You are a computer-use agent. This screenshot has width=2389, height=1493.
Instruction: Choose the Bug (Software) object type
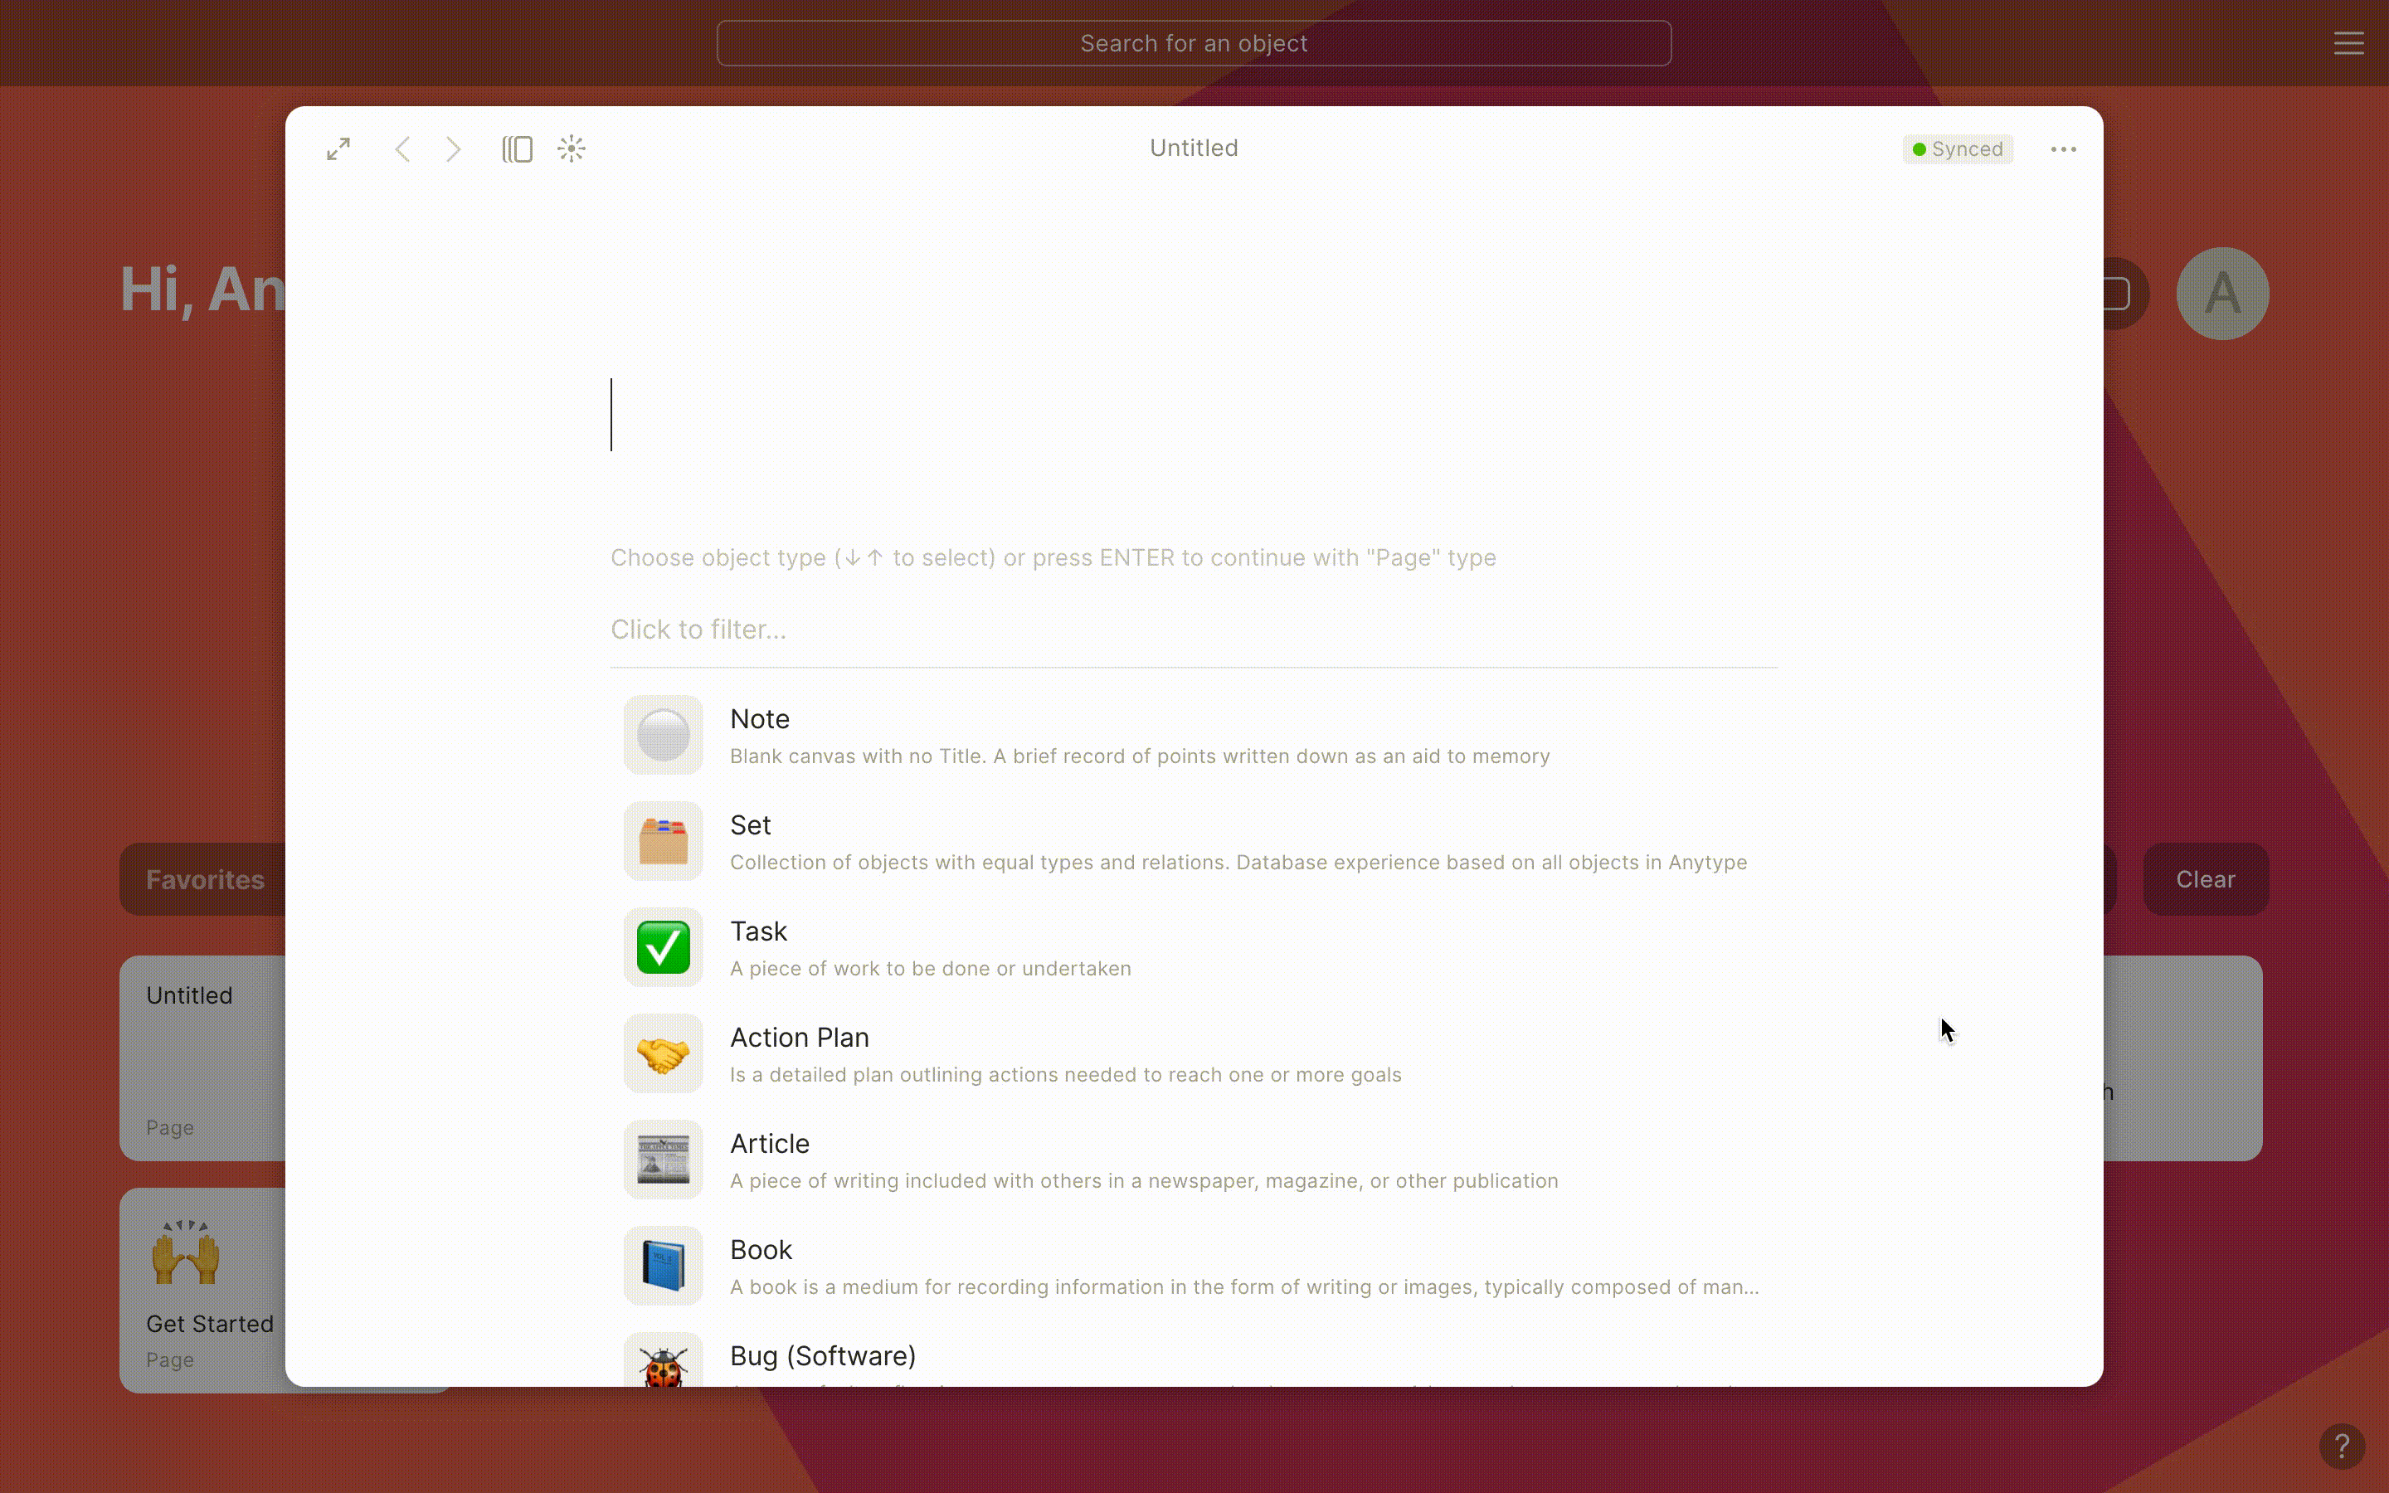click(x=1194, y=1357)
